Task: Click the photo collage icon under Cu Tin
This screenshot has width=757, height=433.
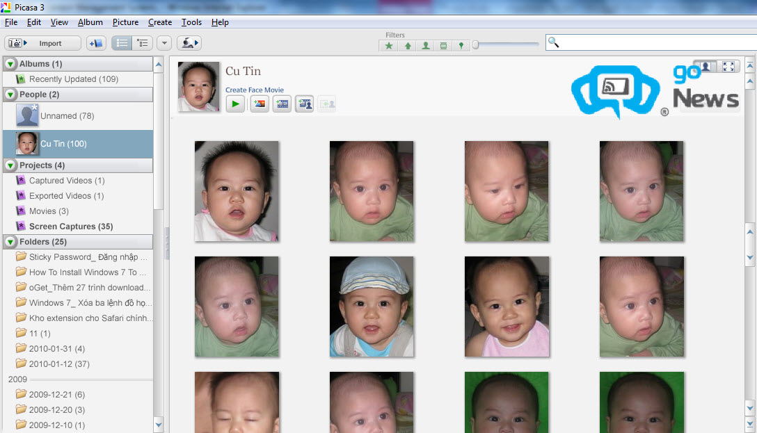Action: point(260,104)
